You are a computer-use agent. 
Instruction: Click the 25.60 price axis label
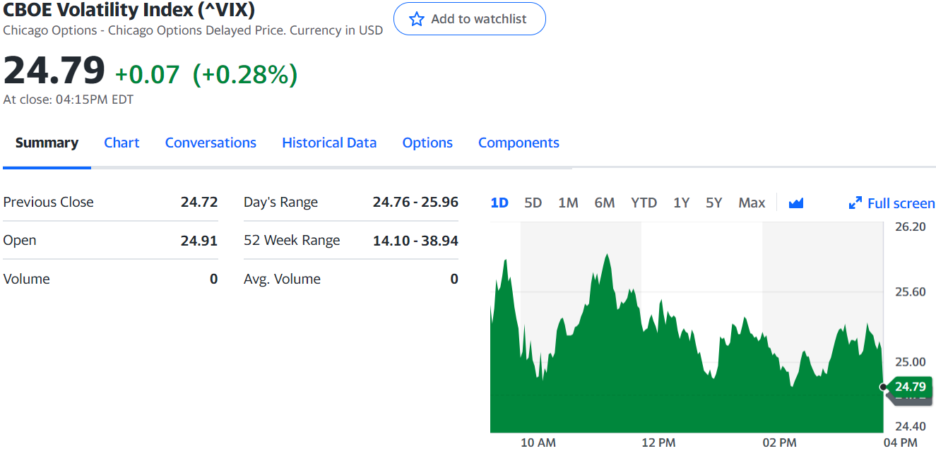pyautogui.click(x=910, y=291)
